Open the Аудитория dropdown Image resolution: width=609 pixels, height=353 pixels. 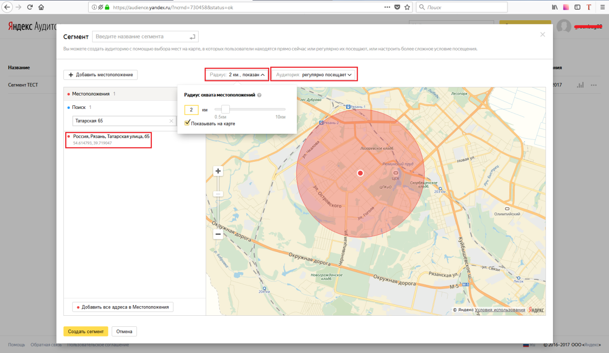coord(314,74)
